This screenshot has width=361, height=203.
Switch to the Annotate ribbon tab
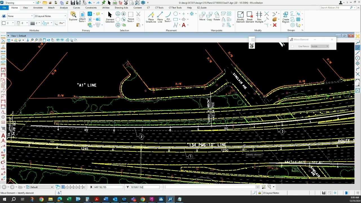tap(38, 8)
